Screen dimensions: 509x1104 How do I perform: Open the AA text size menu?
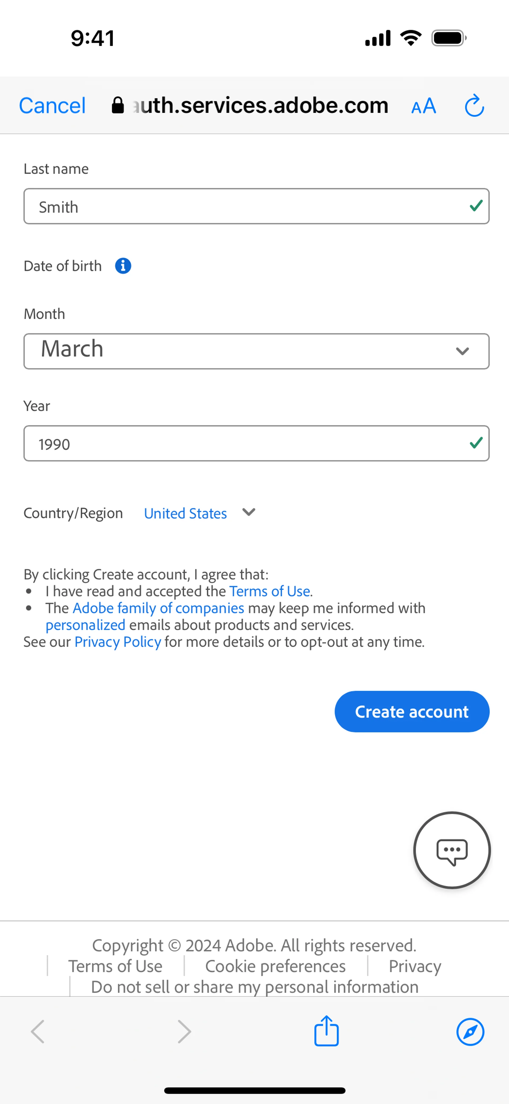[423, 105]
